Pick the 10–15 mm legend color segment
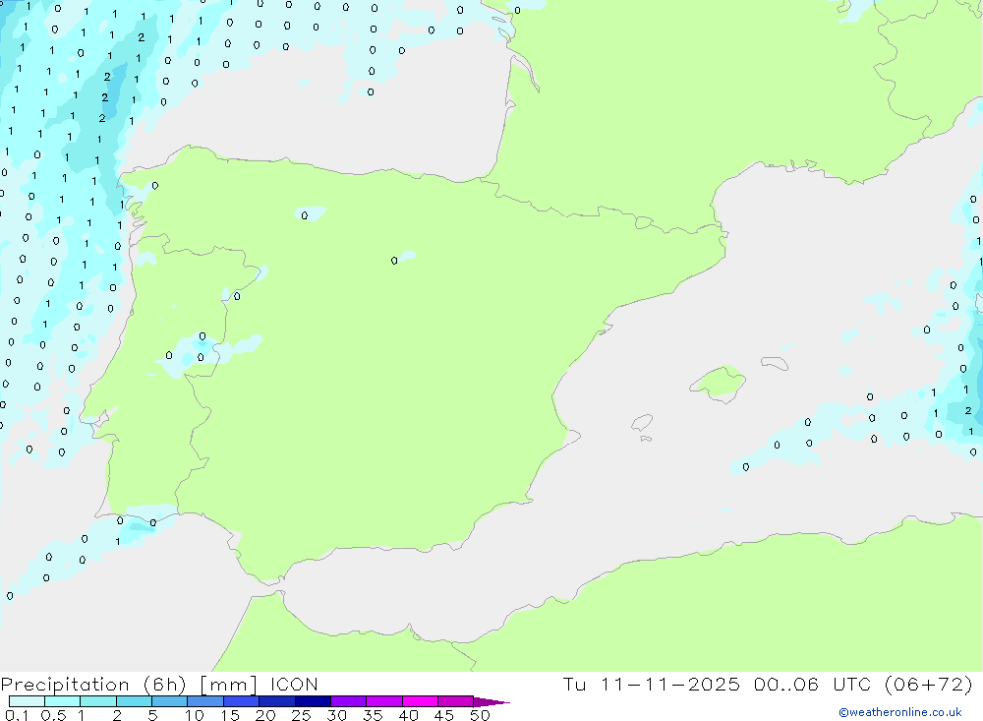The height and width of the screenshot is (721, 983). pyautogui.click(x=205, y=701)
